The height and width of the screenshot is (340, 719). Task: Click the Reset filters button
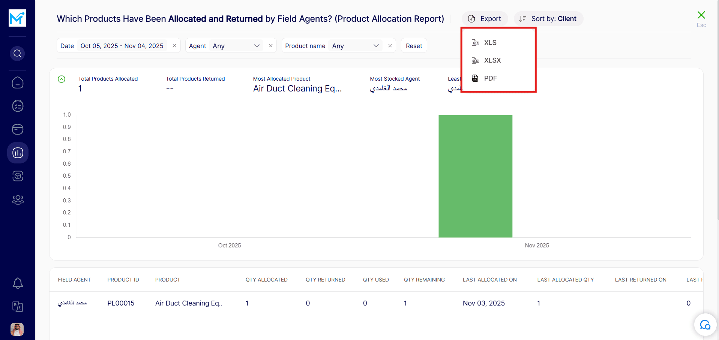pos(414,46)
